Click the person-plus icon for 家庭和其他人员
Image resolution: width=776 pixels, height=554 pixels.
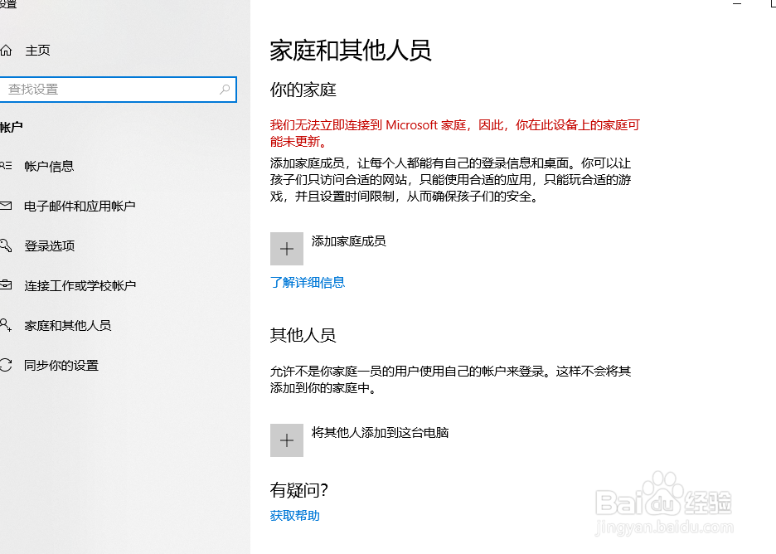pyautogui.click(x=6, y=325)
